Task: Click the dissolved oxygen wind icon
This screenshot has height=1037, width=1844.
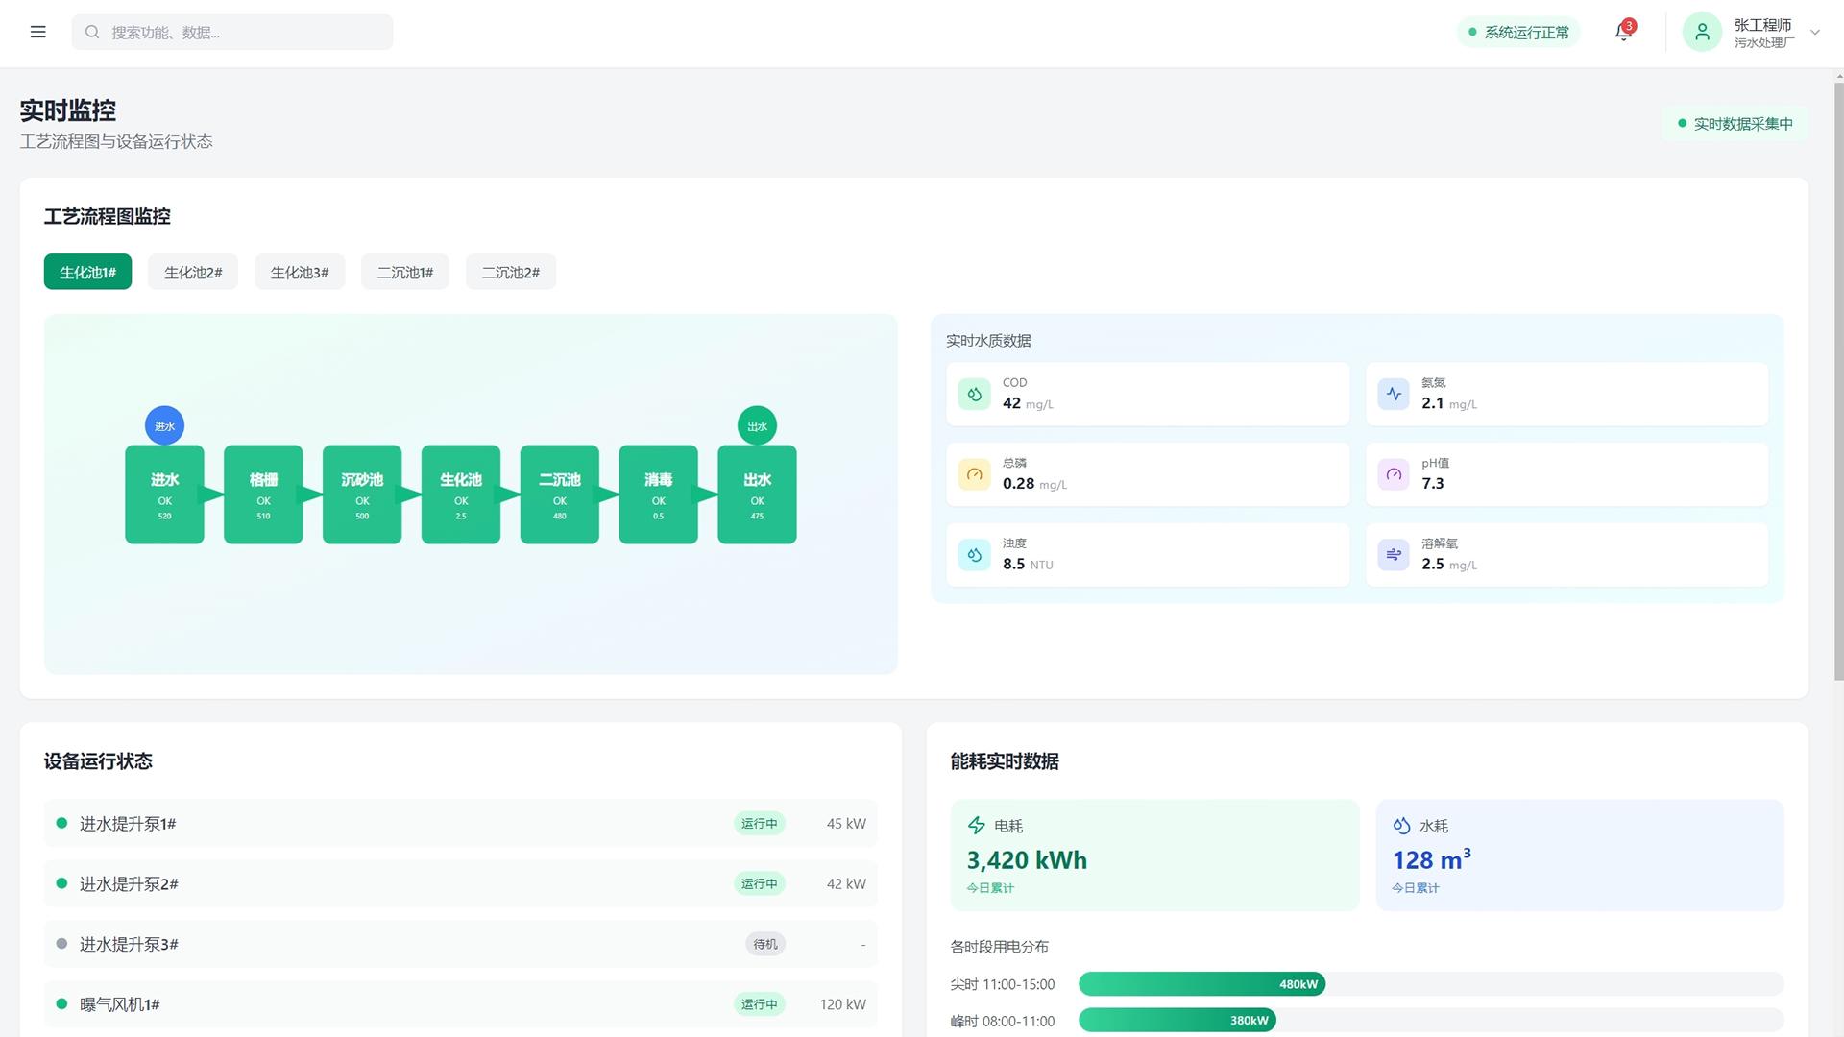Action: 1394,555
